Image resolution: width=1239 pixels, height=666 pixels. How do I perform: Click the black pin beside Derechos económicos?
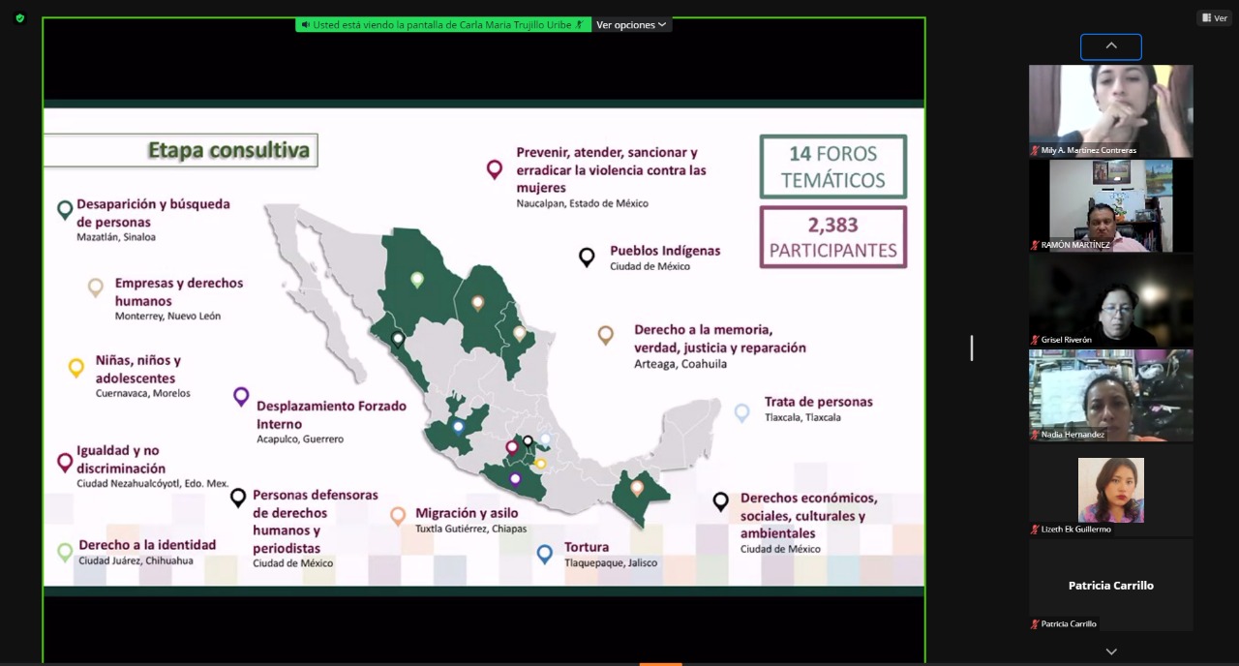[721, 501]
